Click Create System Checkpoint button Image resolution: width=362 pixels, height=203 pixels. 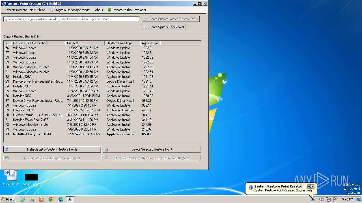click(164, 27)
